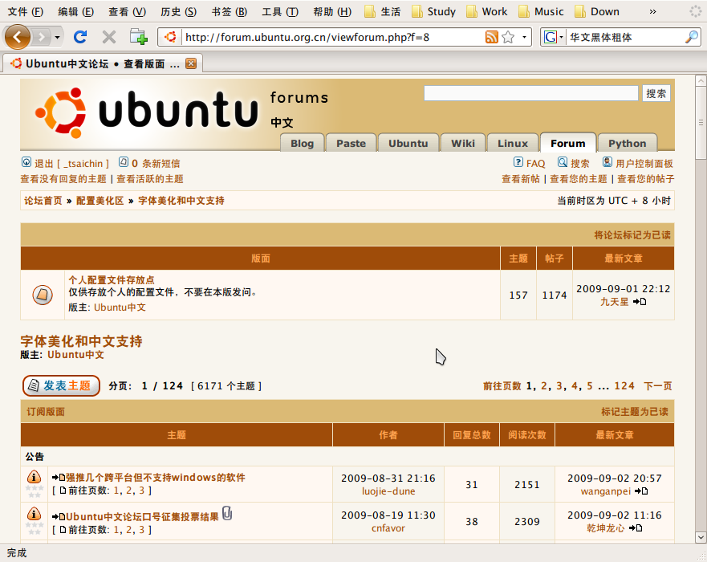Open a new tab with the plus icon
The width and height of the screenshot is (707, 562).
tap(138, 37)
